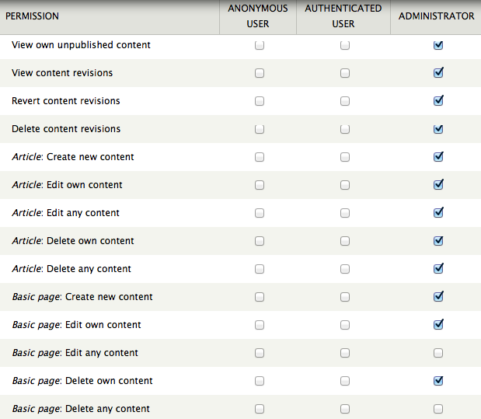
Task: Check Basic page: Create new content for Anonymous user
Action: click(x=260, y=297)
